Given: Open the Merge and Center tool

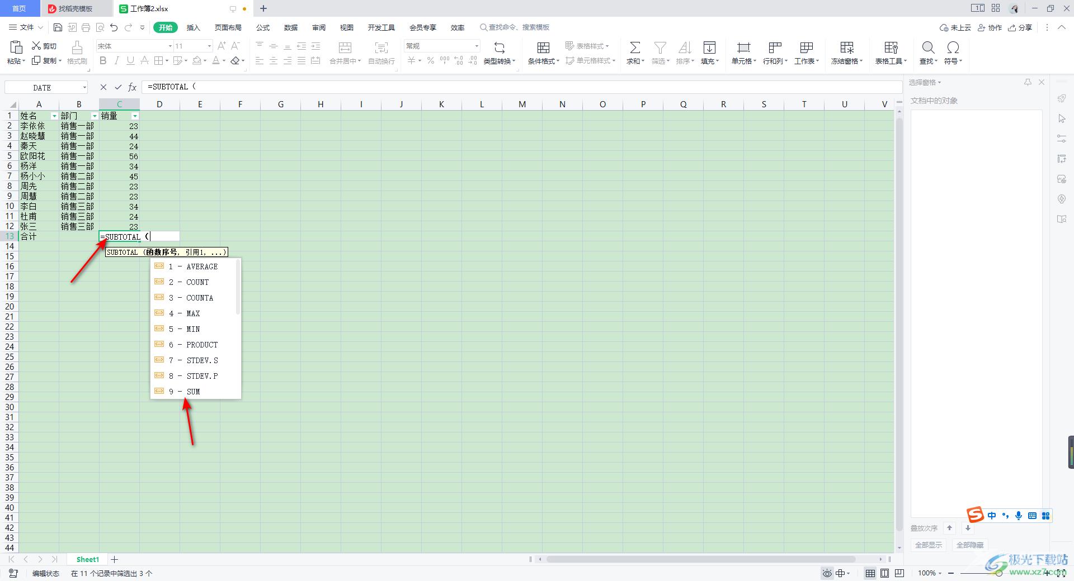Looking at the screenshot, I should (x=345, y=53).
